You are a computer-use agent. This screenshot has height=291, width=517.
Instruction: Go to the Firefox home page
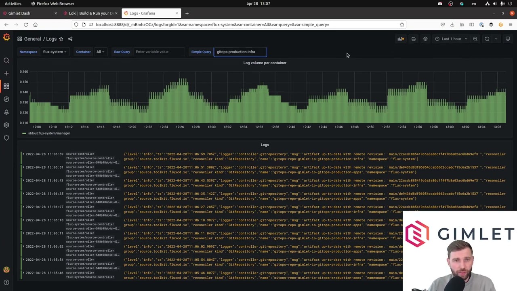click(x=36, y=25)
